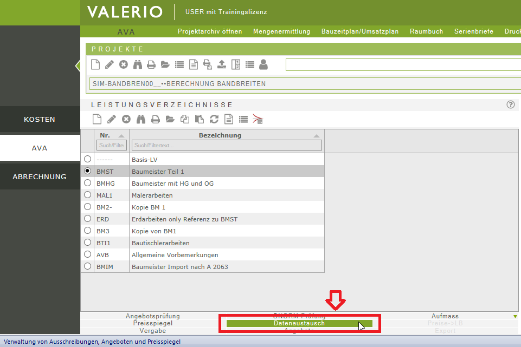Sort by the Bezeichnung column arrow

pos(316,136)
